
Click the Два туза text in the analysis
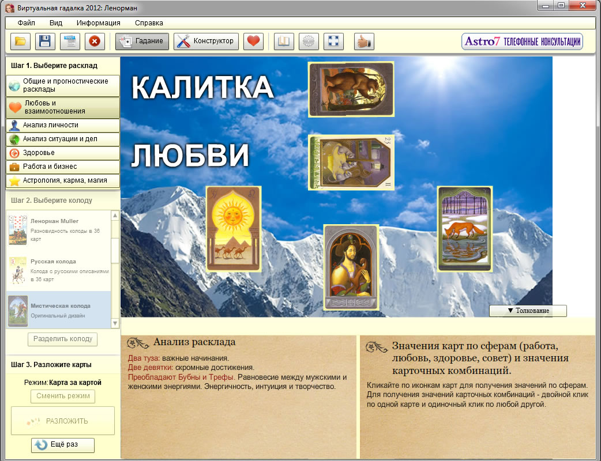click(144, 358)
